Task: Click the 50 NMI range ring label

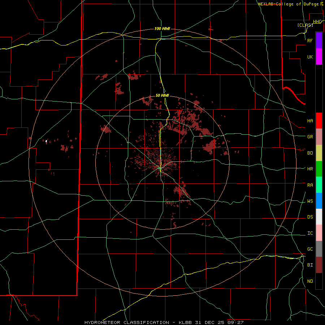Action: click(x=162, y=95)
